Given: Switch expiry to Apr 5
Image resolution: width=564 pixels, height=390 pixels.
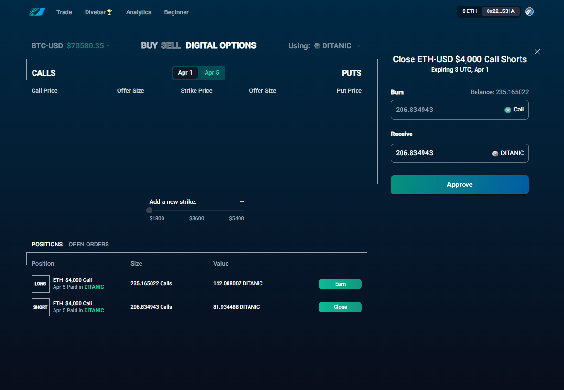Looking at the screenshot, I should [x=212, y=73].
